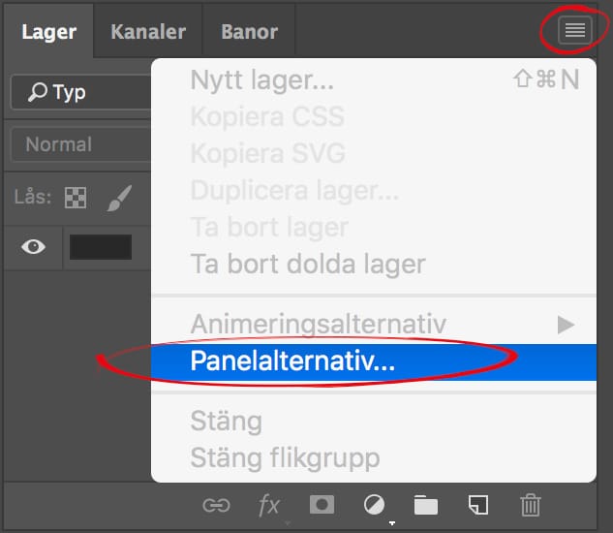Viewport: 613px width, 533px height.
Task: Choose Kopiera CSS menu item
Action: pyautogui.click(x=374, y=116)
